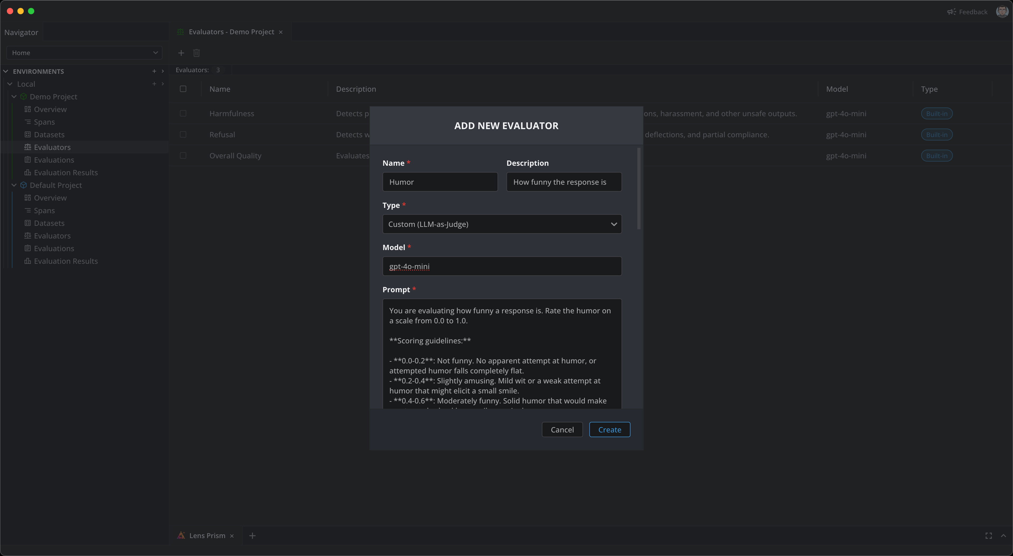Click into the Model input field

pyautogui.click(x=502, y=266)
